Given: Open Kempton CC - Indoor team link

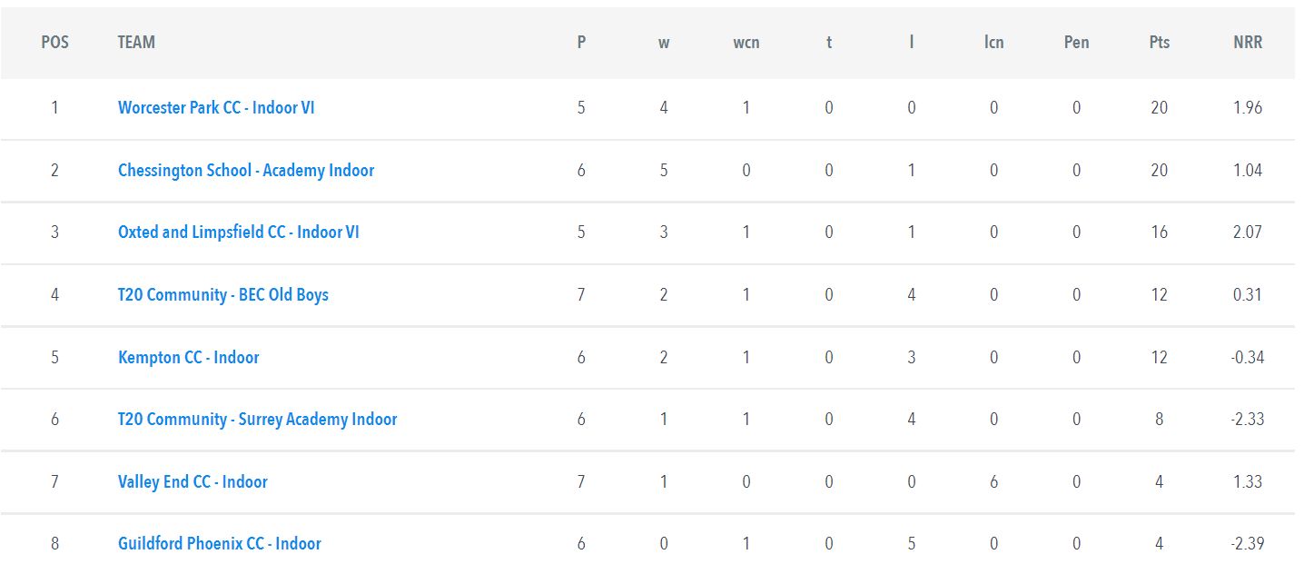Looking at the screenshot, I should [x=189, y=357].
